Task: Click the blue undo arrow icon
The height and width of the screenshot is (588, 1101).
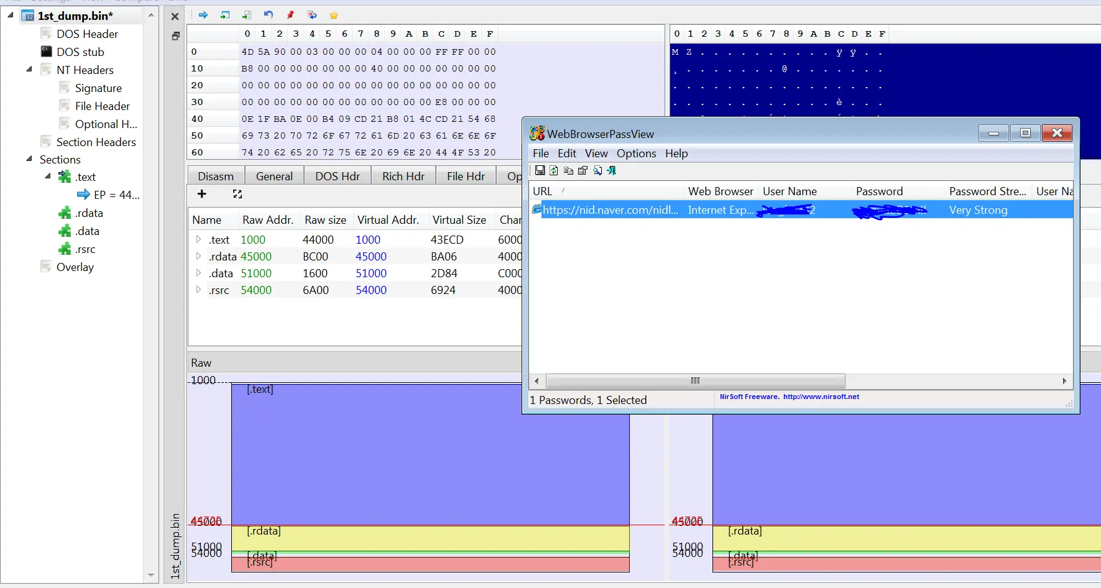Action: point(269,15)
